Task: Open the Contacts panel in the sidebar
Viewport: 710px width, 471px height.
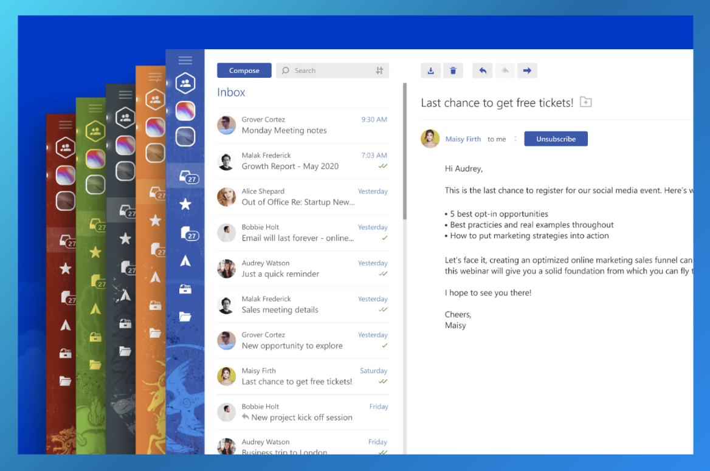Action: 185,83
